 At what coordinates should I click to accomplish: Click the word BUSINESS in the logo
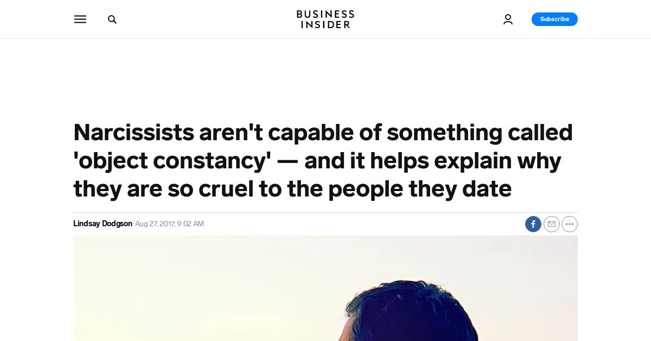tap(325, 14)
